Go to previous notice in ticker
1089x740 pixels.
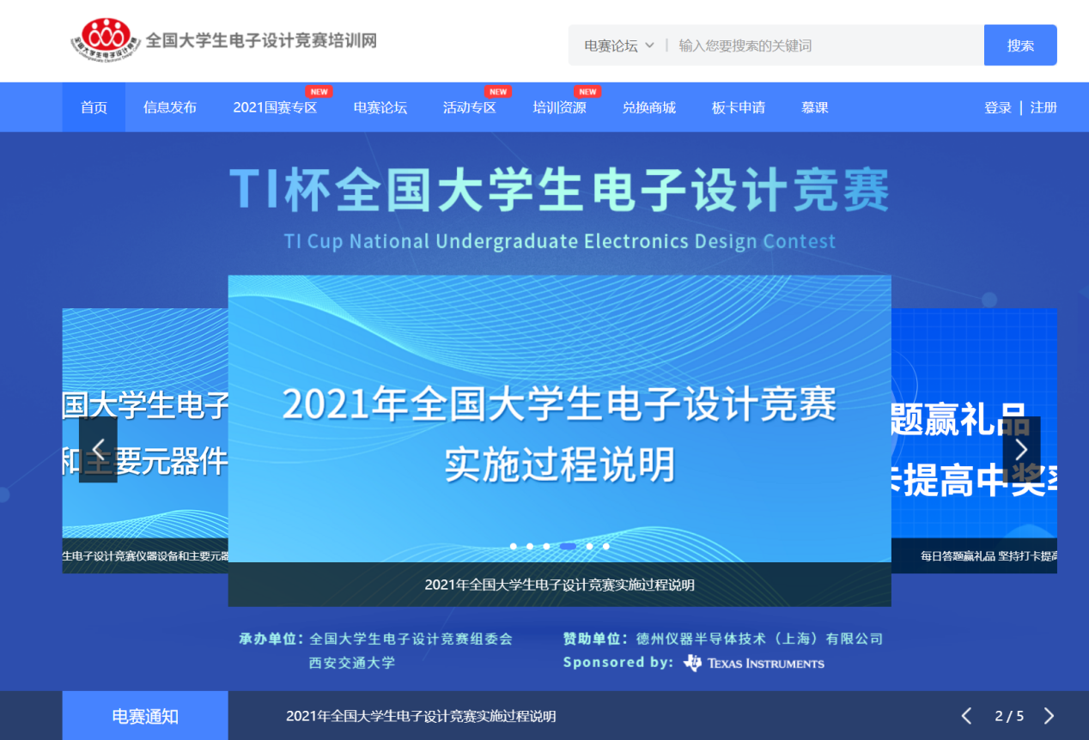tap(966, 716)
